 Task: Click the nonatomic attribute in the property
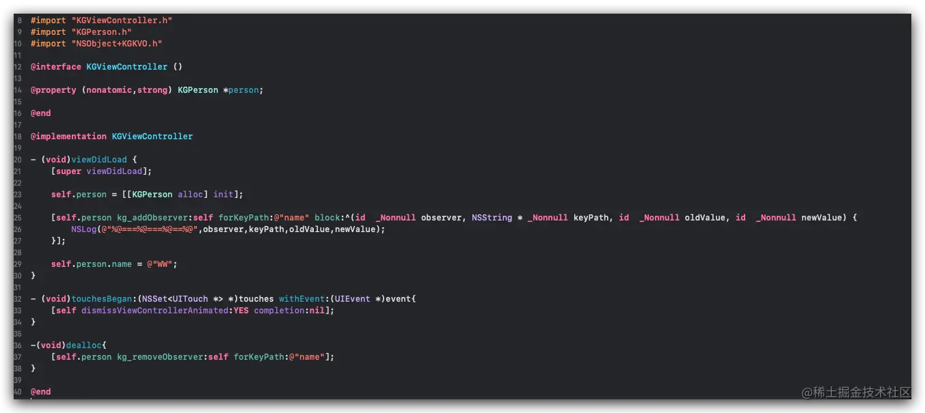(109, 90)
